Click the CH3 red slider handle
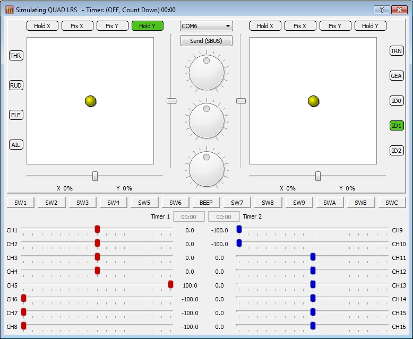 click(97, 257)
